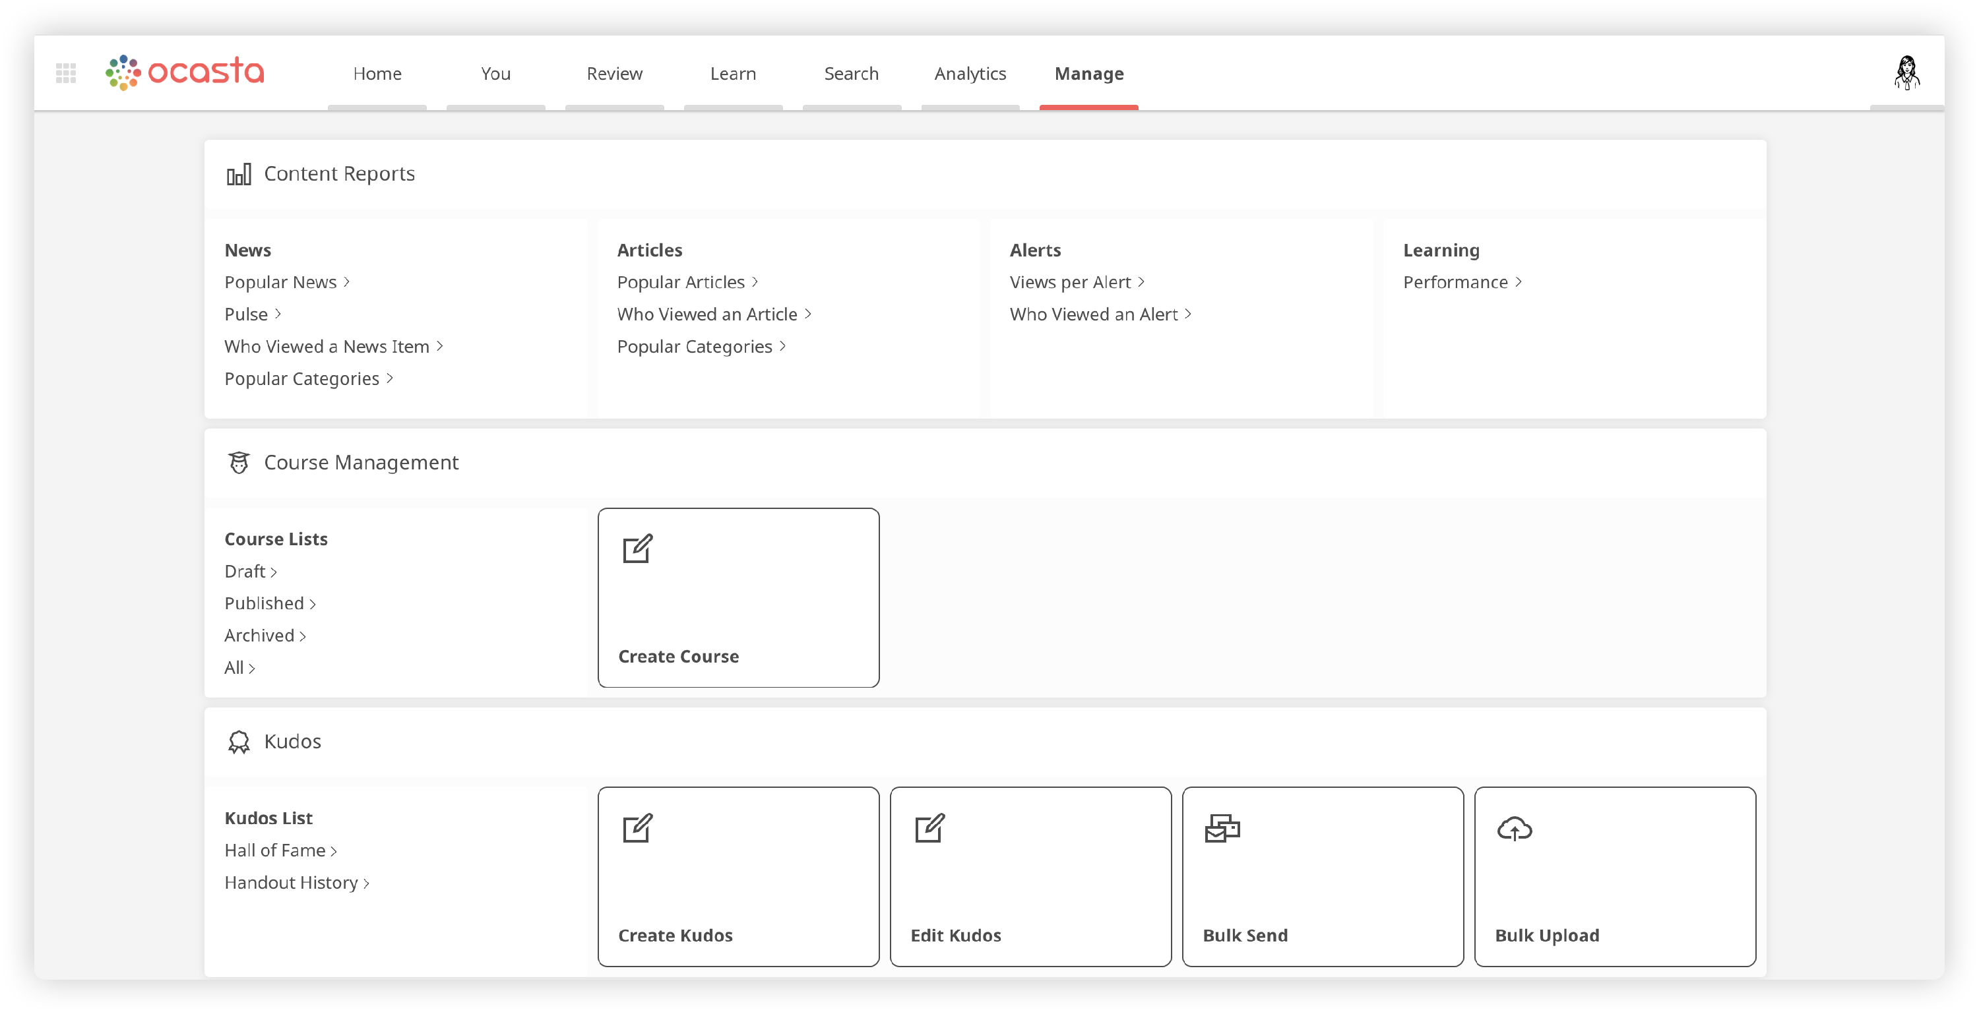Switch to the Analytics tab

970,74
